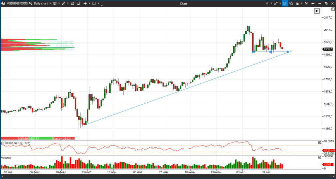Click the duplicate chart window icon

pos(291,3)
